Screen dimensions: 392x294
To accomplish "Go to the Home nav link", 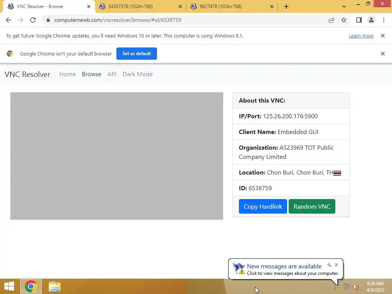I will [x=67, y=74].
